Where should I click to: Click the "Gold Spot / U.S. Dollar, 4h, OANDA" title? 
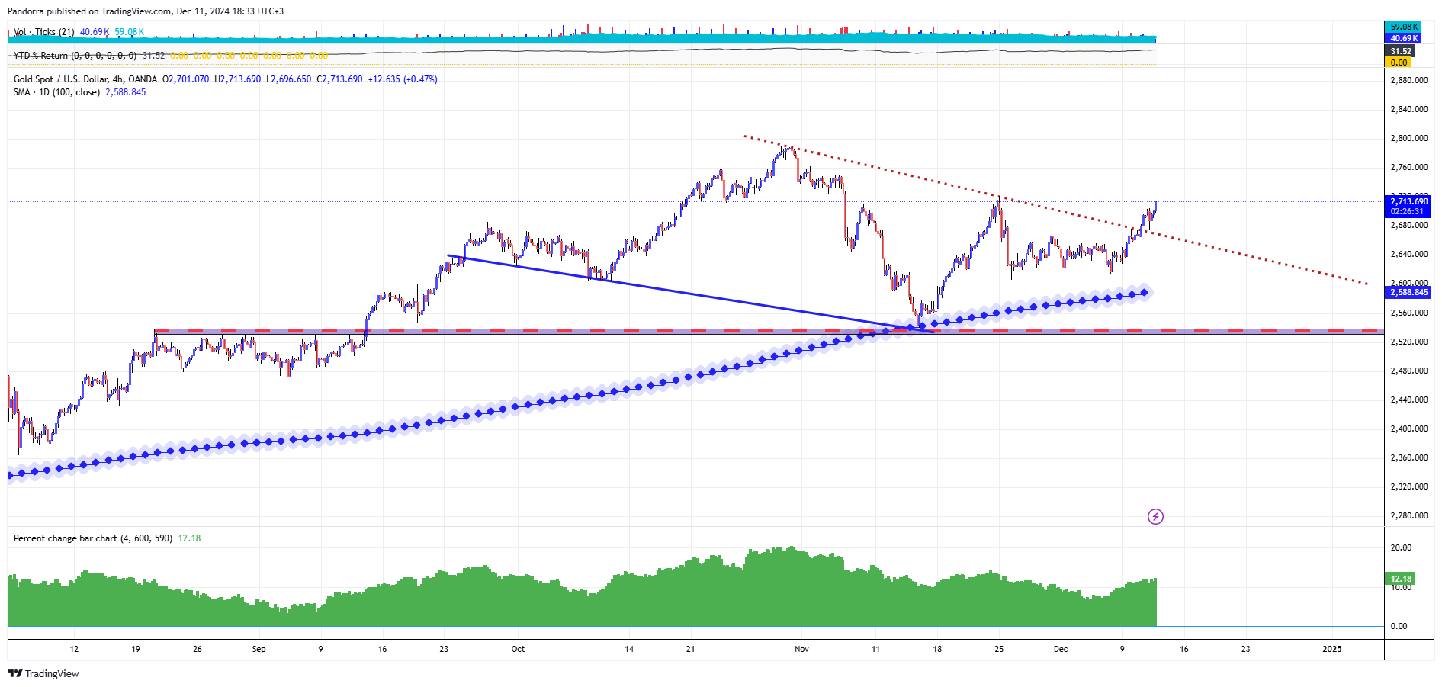(85, 79)
